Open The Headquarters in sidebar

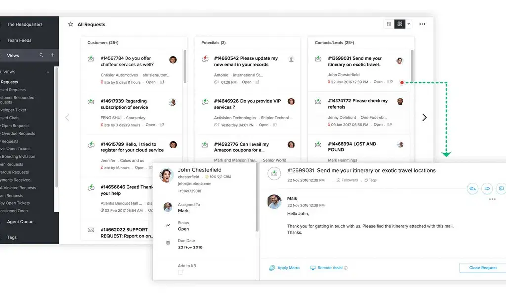(x=25, y=25)
